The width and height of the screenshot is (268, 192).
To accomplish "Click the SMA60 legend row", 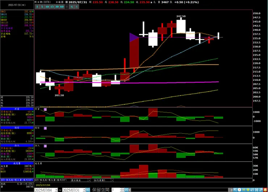I will pos(17,20).
